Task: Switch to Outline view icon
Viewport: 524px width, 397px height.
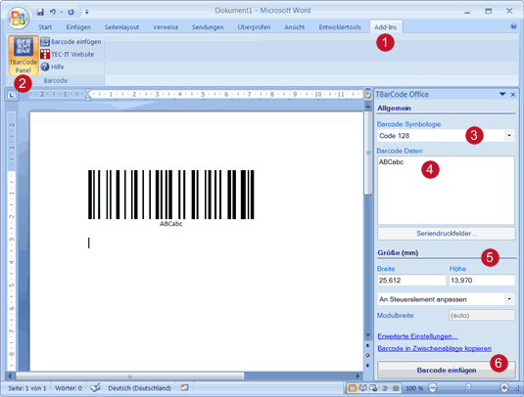Action: coord(385,388)
